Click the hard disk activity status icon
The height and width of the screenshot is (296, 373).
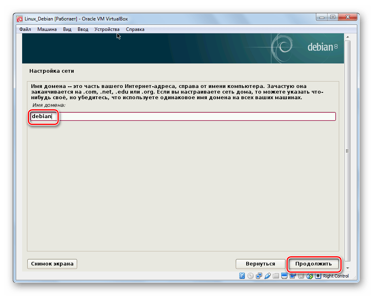point(242,276)
